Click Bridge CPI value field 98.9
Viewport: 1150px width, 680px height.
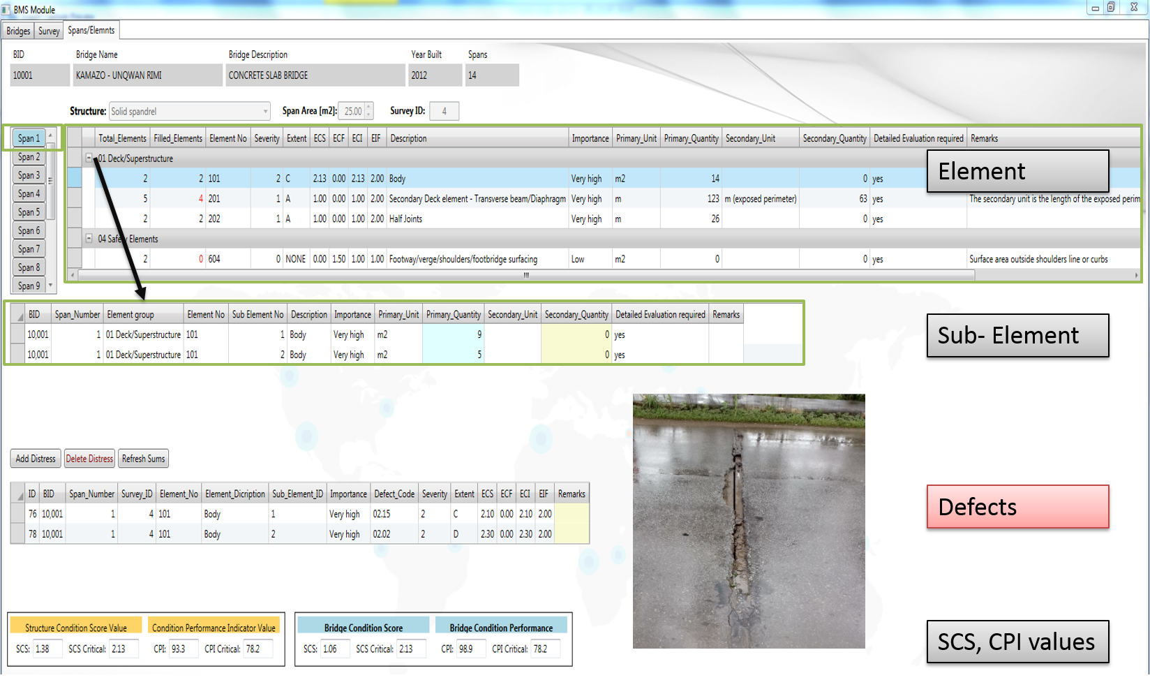[471, 649]
